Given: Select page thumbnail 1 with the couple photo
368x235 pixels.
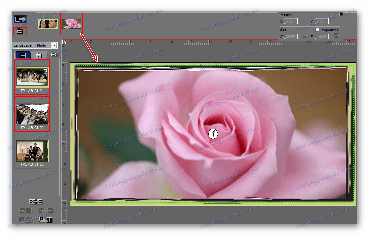Looking at the screenshot, I should (48, 24).
